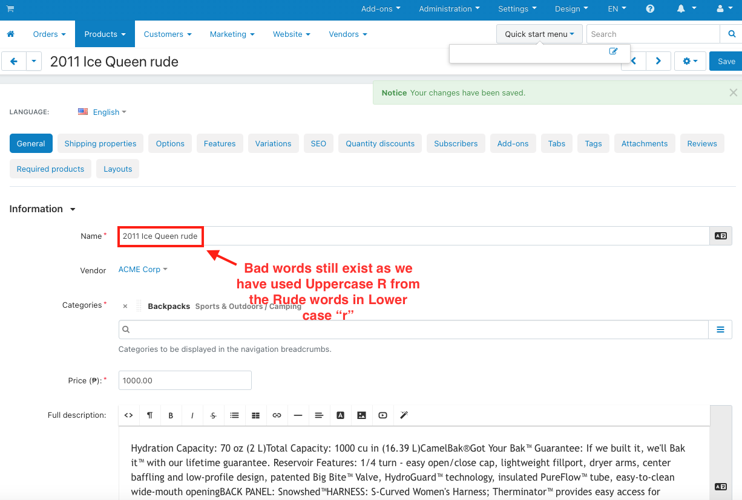Open text alignment options

pyautogui.click(x=319, y=415)
